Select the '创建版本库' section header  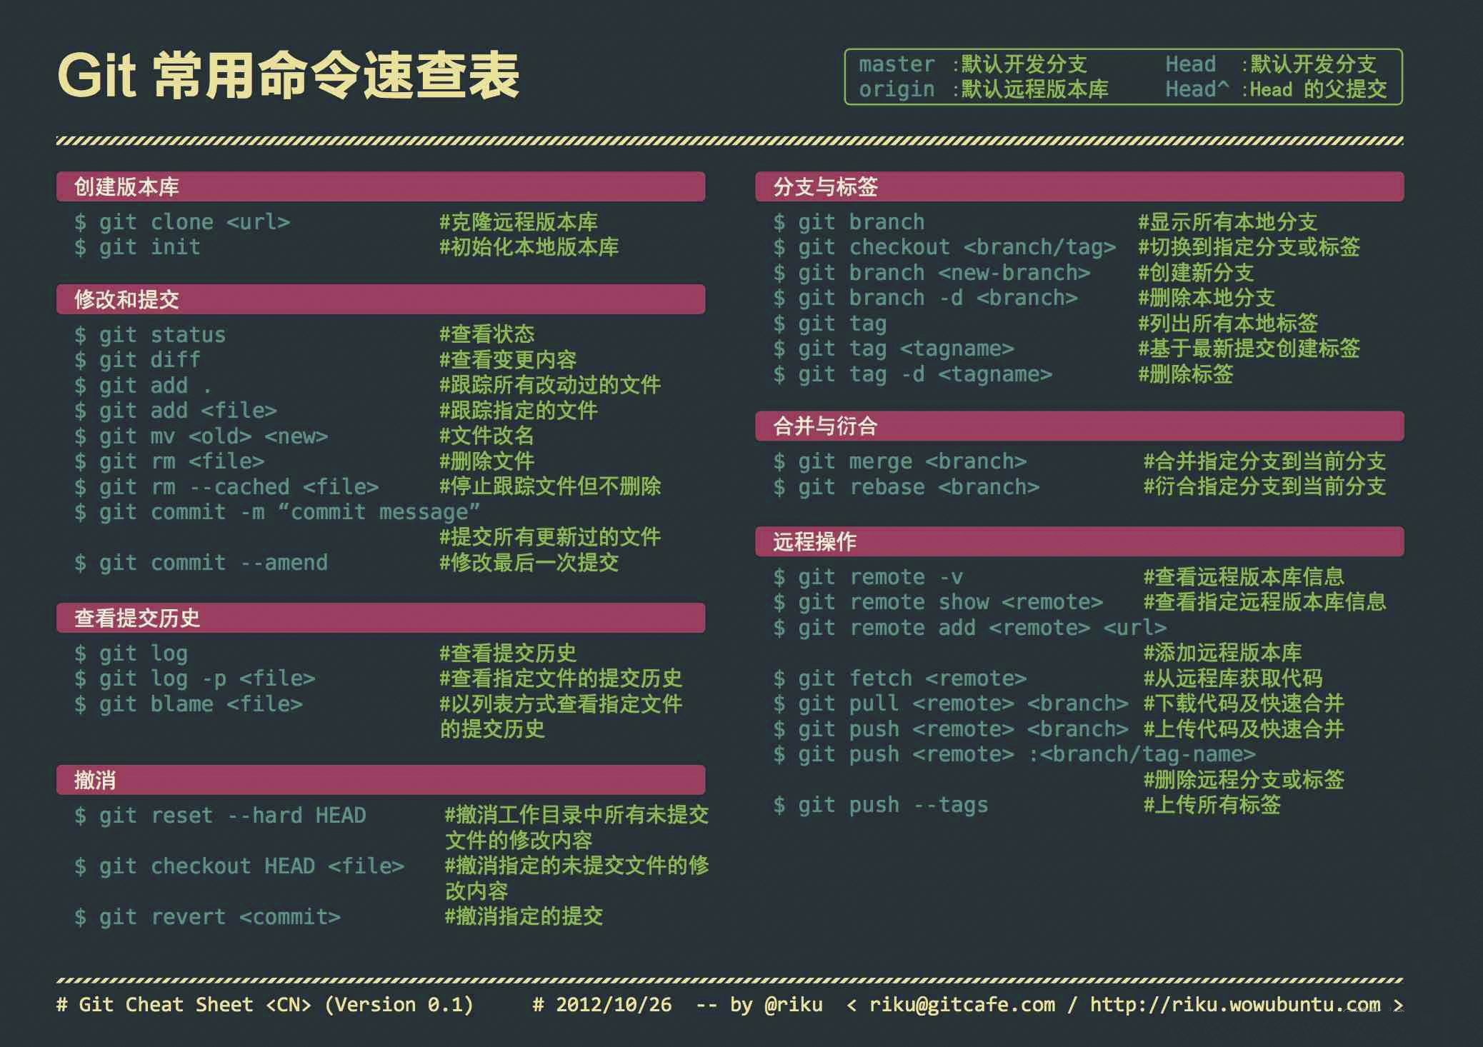point(381,186)
